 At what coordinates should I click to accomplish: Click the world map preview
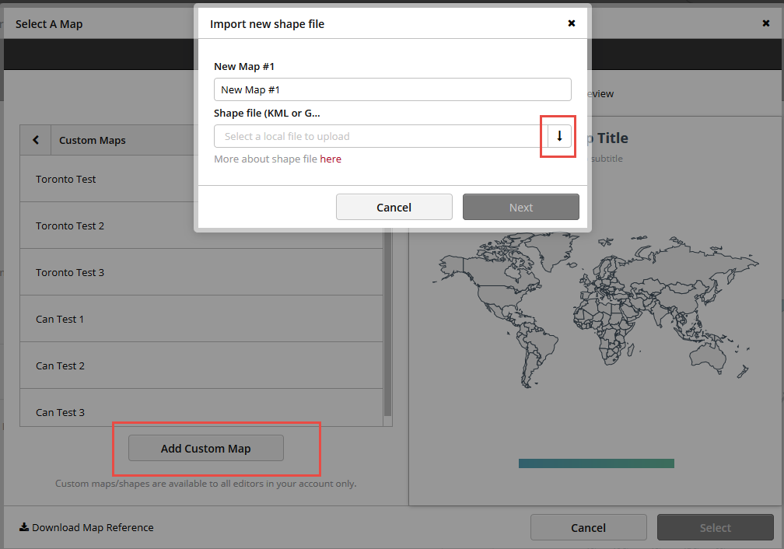596,311
